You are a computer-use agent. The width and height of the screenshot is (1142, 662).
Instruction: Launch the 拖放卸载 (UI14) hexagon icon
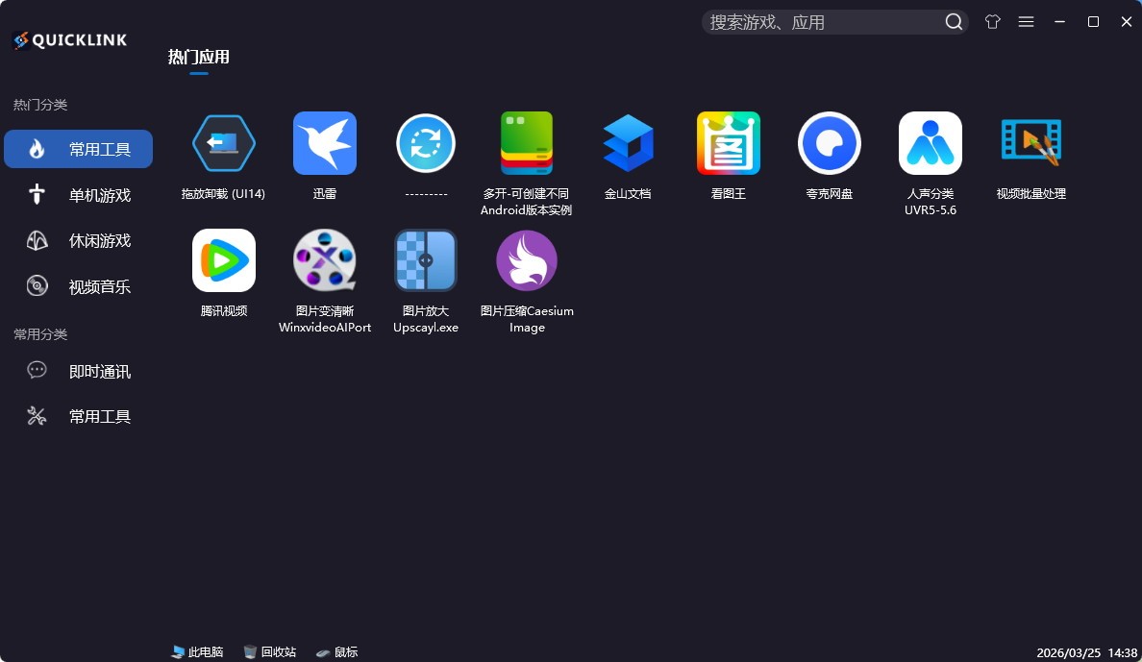point(224,143)
